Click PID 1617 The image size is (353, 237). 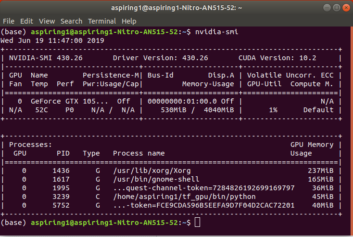(61, 180)
